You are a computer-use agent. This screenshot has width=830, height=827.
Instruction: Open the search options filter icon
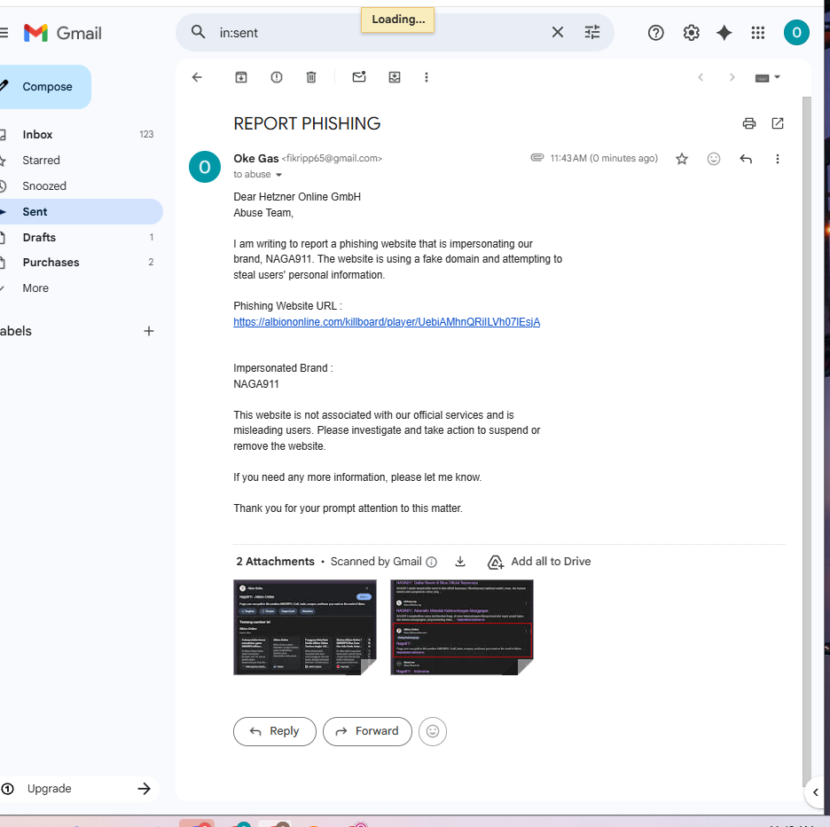(592, 32)
